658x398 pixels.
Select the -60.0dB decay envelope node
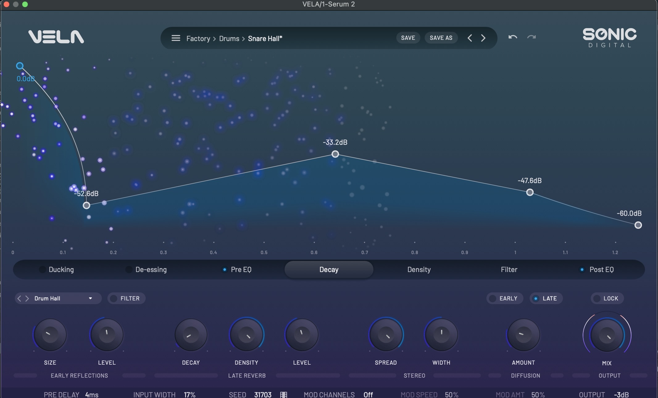point(638,225)
